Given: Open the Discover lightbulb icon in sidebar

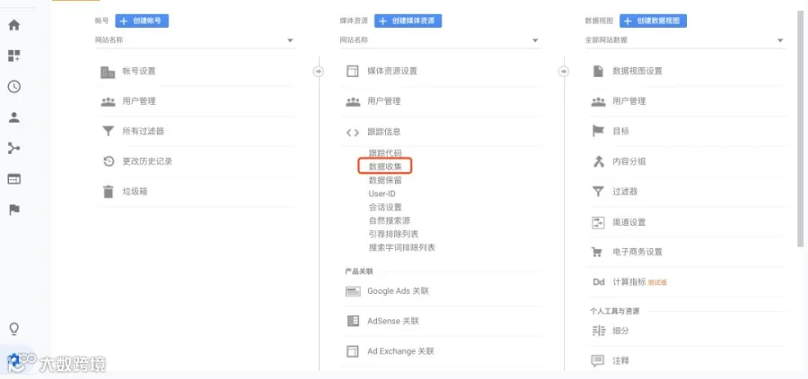Looking at the screenshot, I should pos(13,329).
